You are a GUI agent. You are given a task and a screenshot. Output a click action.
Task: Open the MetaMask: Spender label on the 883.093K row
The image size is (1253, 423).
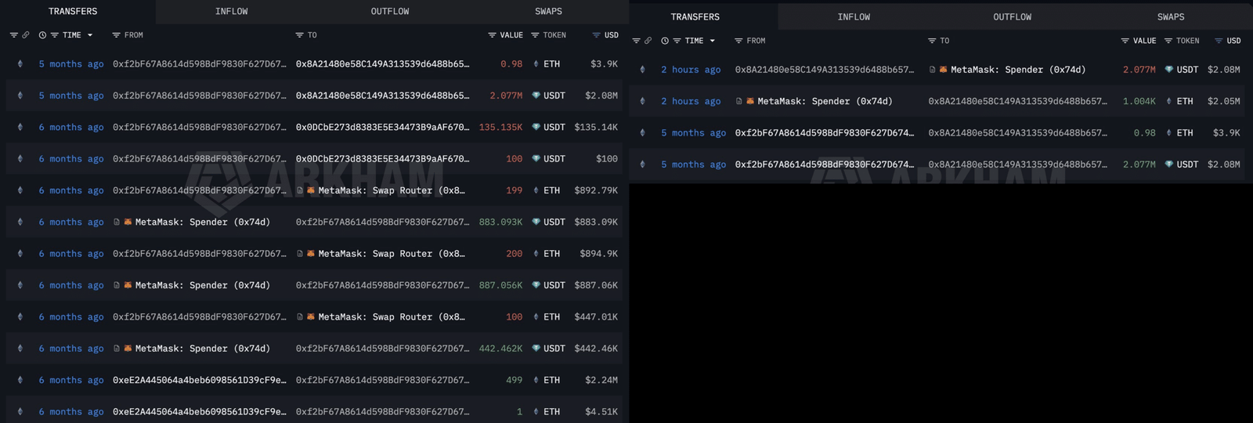(x=202, y=222)
